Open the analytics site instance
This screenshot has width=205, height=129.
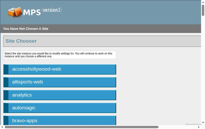[22, 95]
